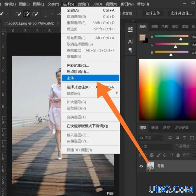
Task: Switch to the 颜色 panel tab
Action: pos(143,26)
